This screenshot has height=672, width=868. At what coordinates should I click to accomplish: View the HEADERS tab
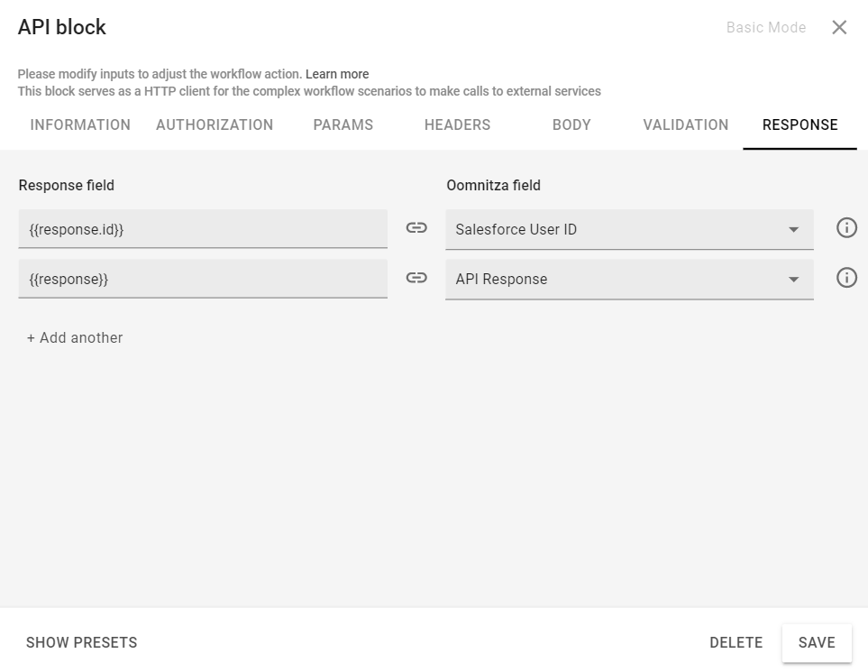tap(456, 124)
